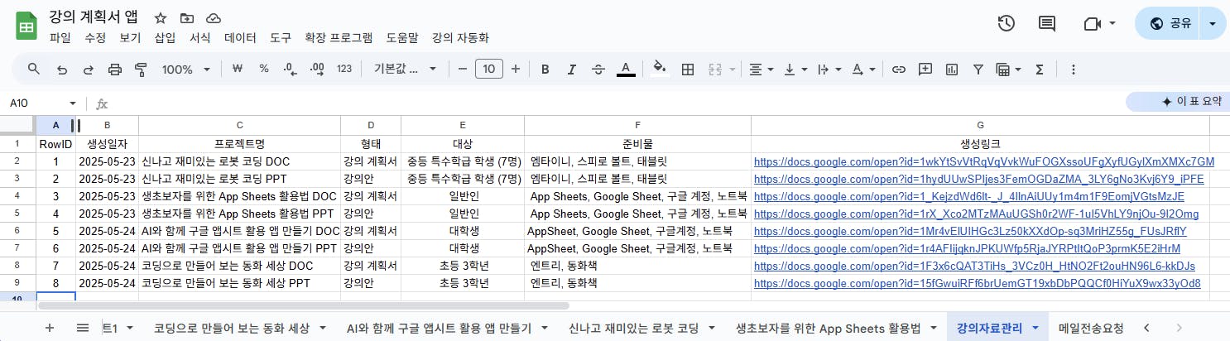
Task: Click the print icon
Action: 115,70
